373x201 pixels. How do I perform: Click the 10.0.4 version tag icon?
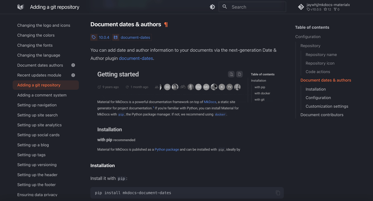(94, 37)
